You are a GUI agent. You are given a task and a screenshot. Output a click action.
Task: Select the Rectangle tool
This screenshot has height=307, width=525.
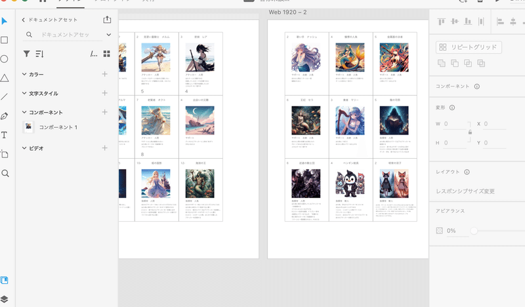pos(5,40)
